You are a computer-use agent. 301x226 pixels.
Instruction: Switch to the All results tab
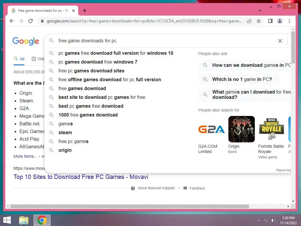(19, 59)
